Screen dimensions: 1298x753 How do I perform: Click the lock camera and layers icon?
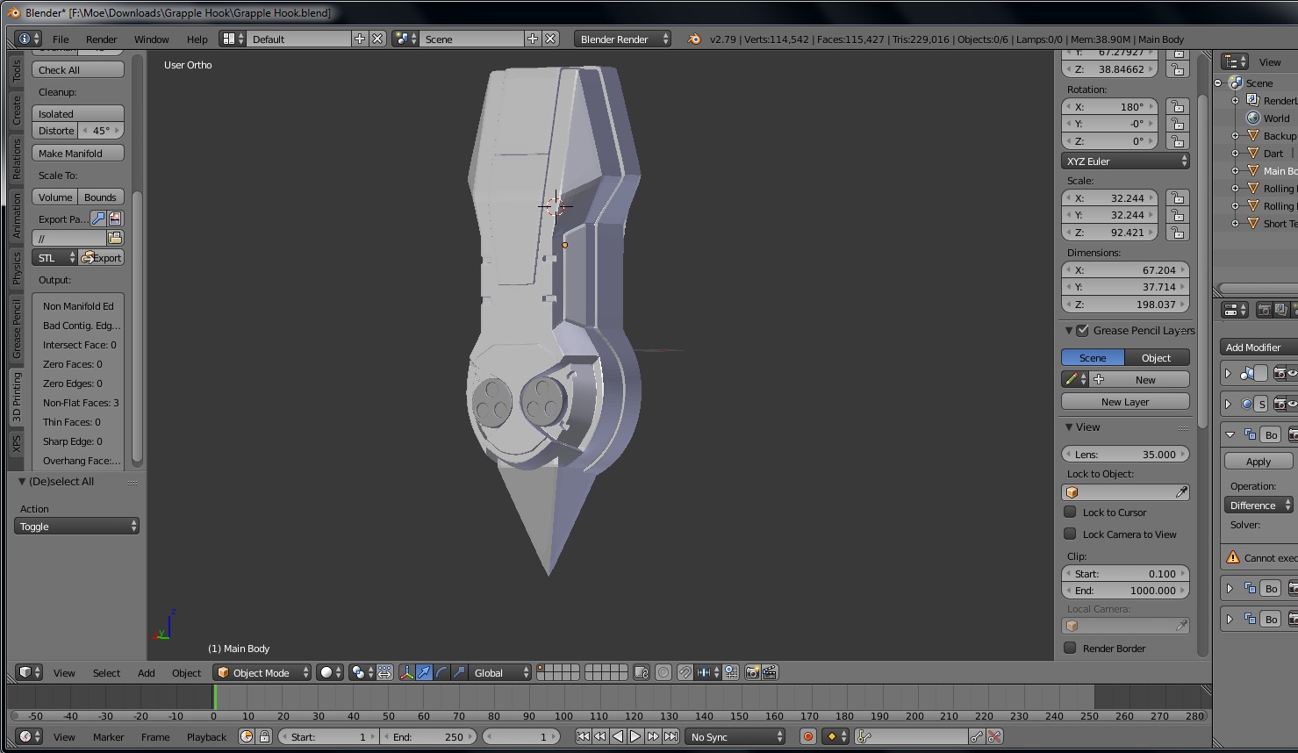[642, 672]
